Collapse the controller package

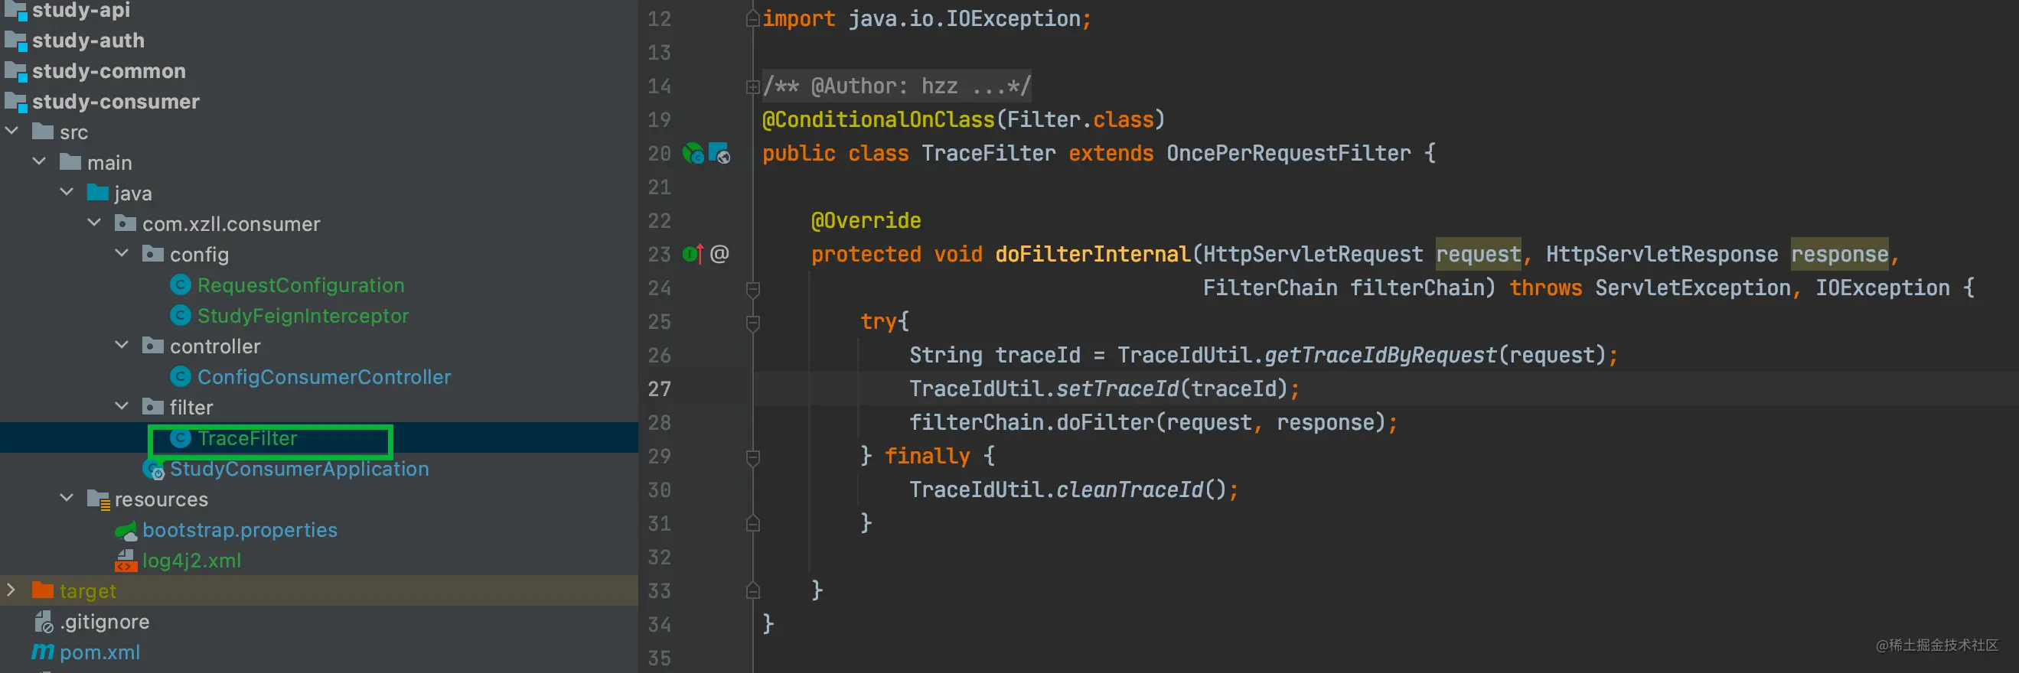coord(122,346)
